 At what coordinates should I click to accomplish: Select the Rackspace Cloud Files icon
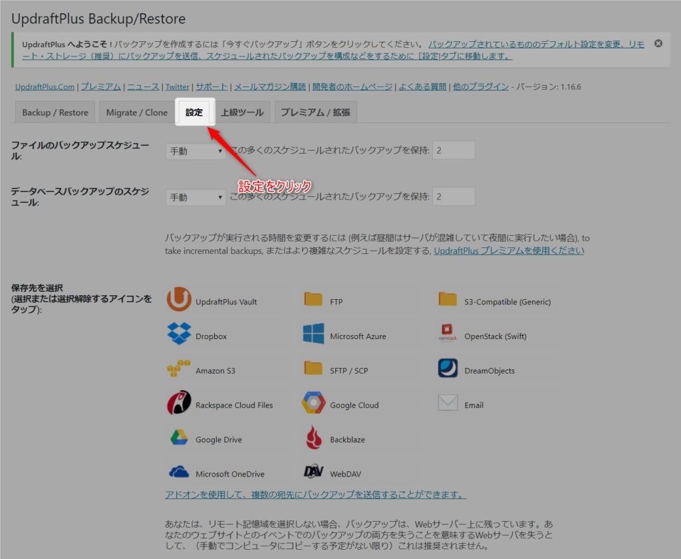178,403
